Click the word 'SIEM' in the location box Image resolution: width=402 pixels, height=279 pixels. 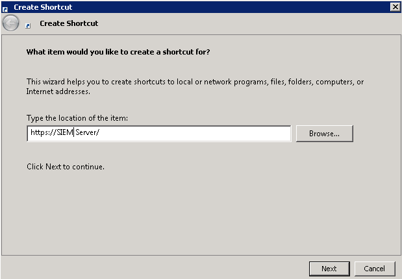65,132
